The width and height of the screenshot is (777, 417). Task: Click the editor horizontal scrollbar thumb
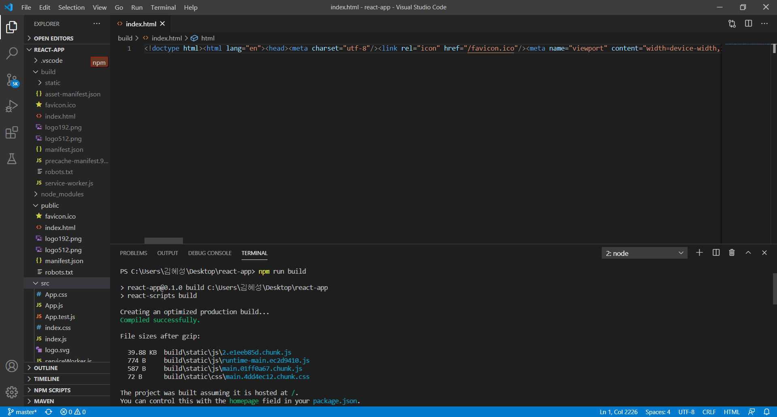tap(163, 240)
